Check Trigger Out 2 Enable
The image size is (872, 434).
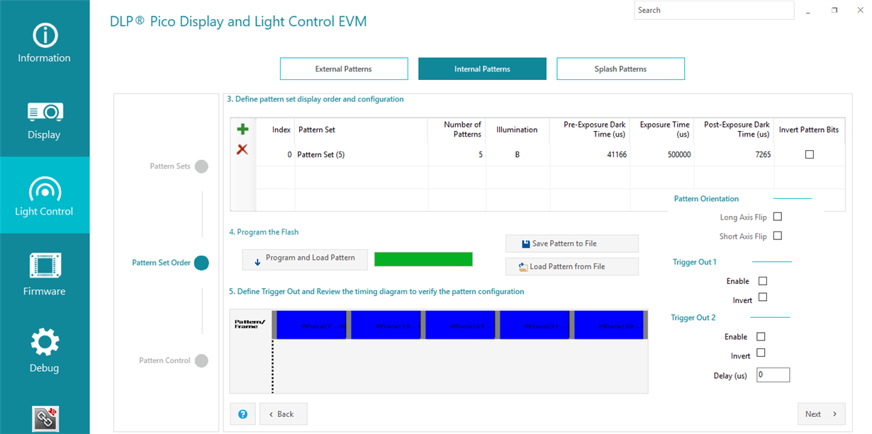pos(761,336)
